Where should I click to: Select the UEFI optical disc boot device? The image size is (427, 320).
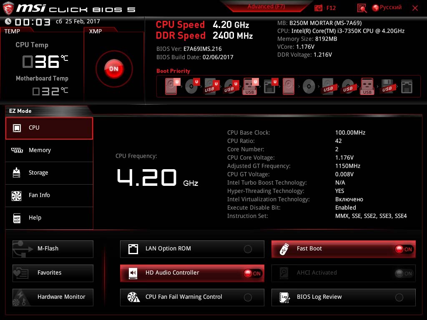(x=192, y=86)
